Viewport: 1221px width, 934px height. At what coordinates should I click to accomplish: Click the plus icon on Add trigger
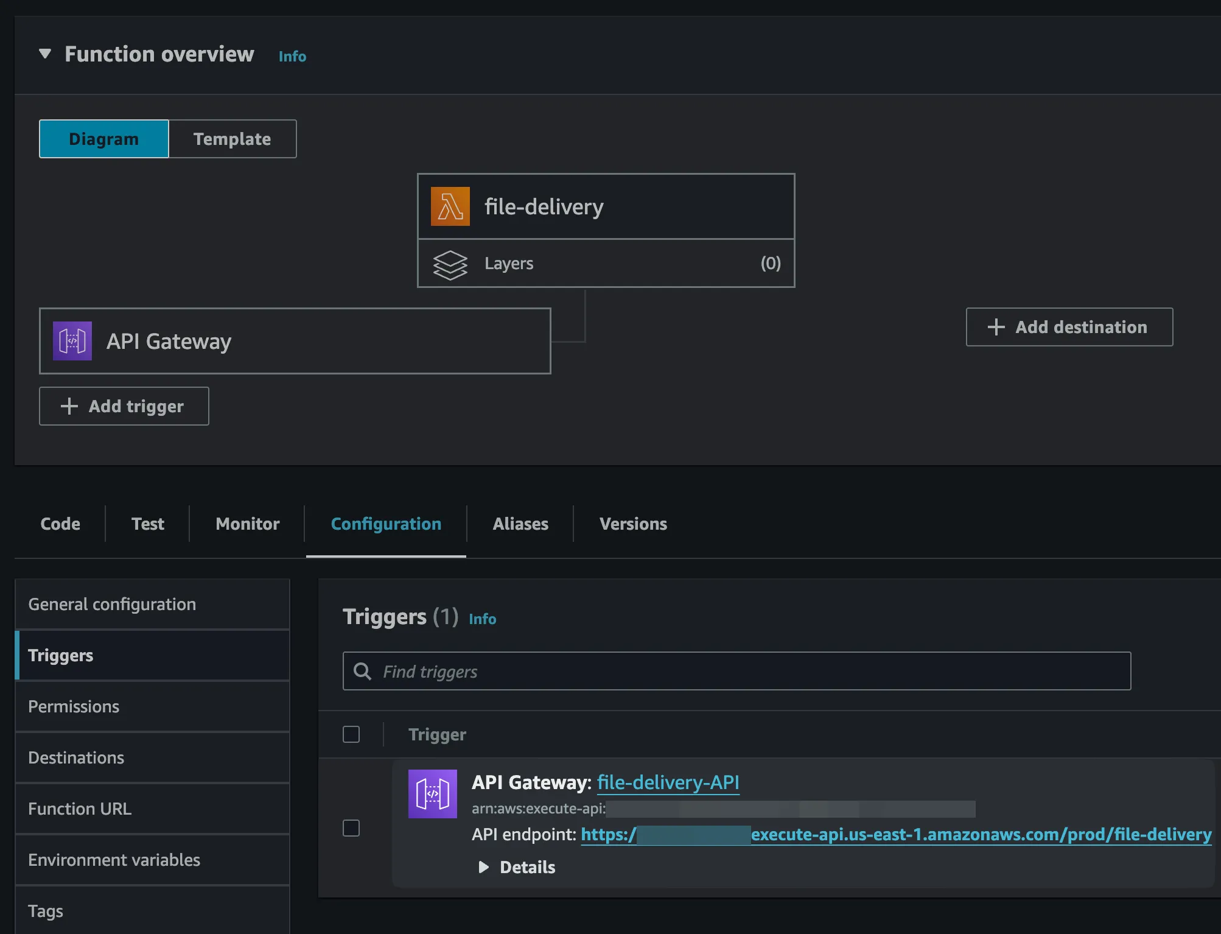tap(69, 406)
